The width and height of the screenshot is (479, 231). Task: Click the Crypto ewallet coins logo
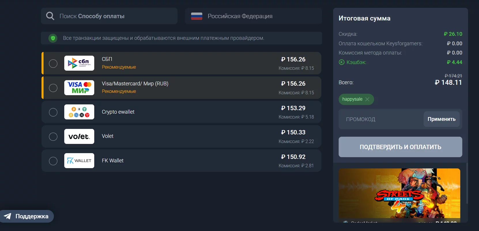79,112
